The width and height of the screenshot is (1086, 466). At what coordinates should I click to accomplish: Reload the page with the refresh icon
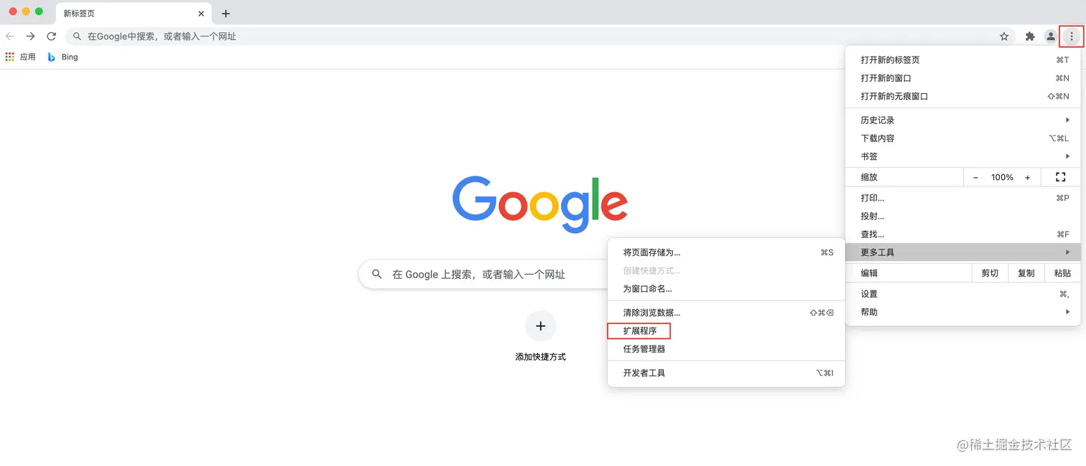coord(51,36)
